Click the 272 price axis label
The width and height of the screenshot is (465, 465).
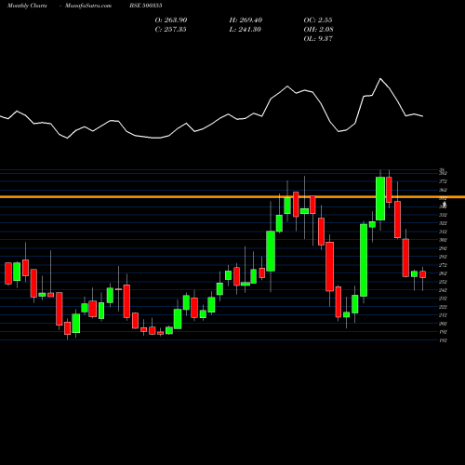click(x=443, y=265)
